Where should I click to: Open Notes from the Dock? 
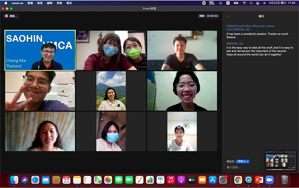77,180
